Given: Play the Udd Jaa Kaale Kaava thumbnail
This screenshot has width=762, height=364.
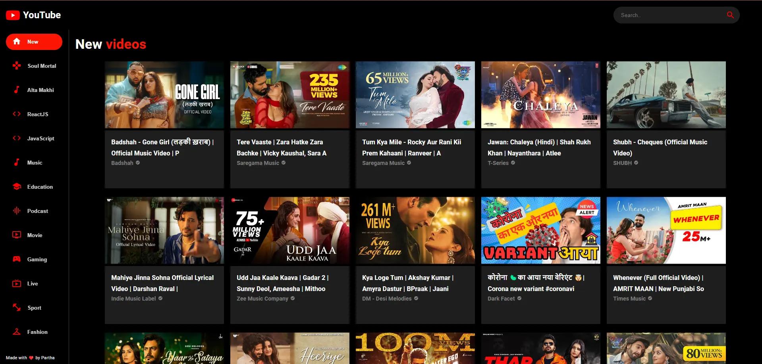Looking at the screenshot, I should point(290,230).
